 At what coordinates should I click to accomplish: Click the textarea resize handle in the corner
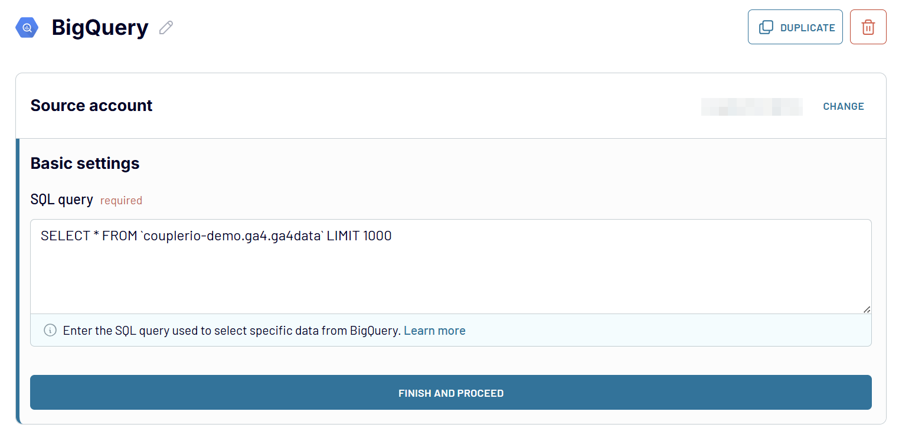coord(866,309)
